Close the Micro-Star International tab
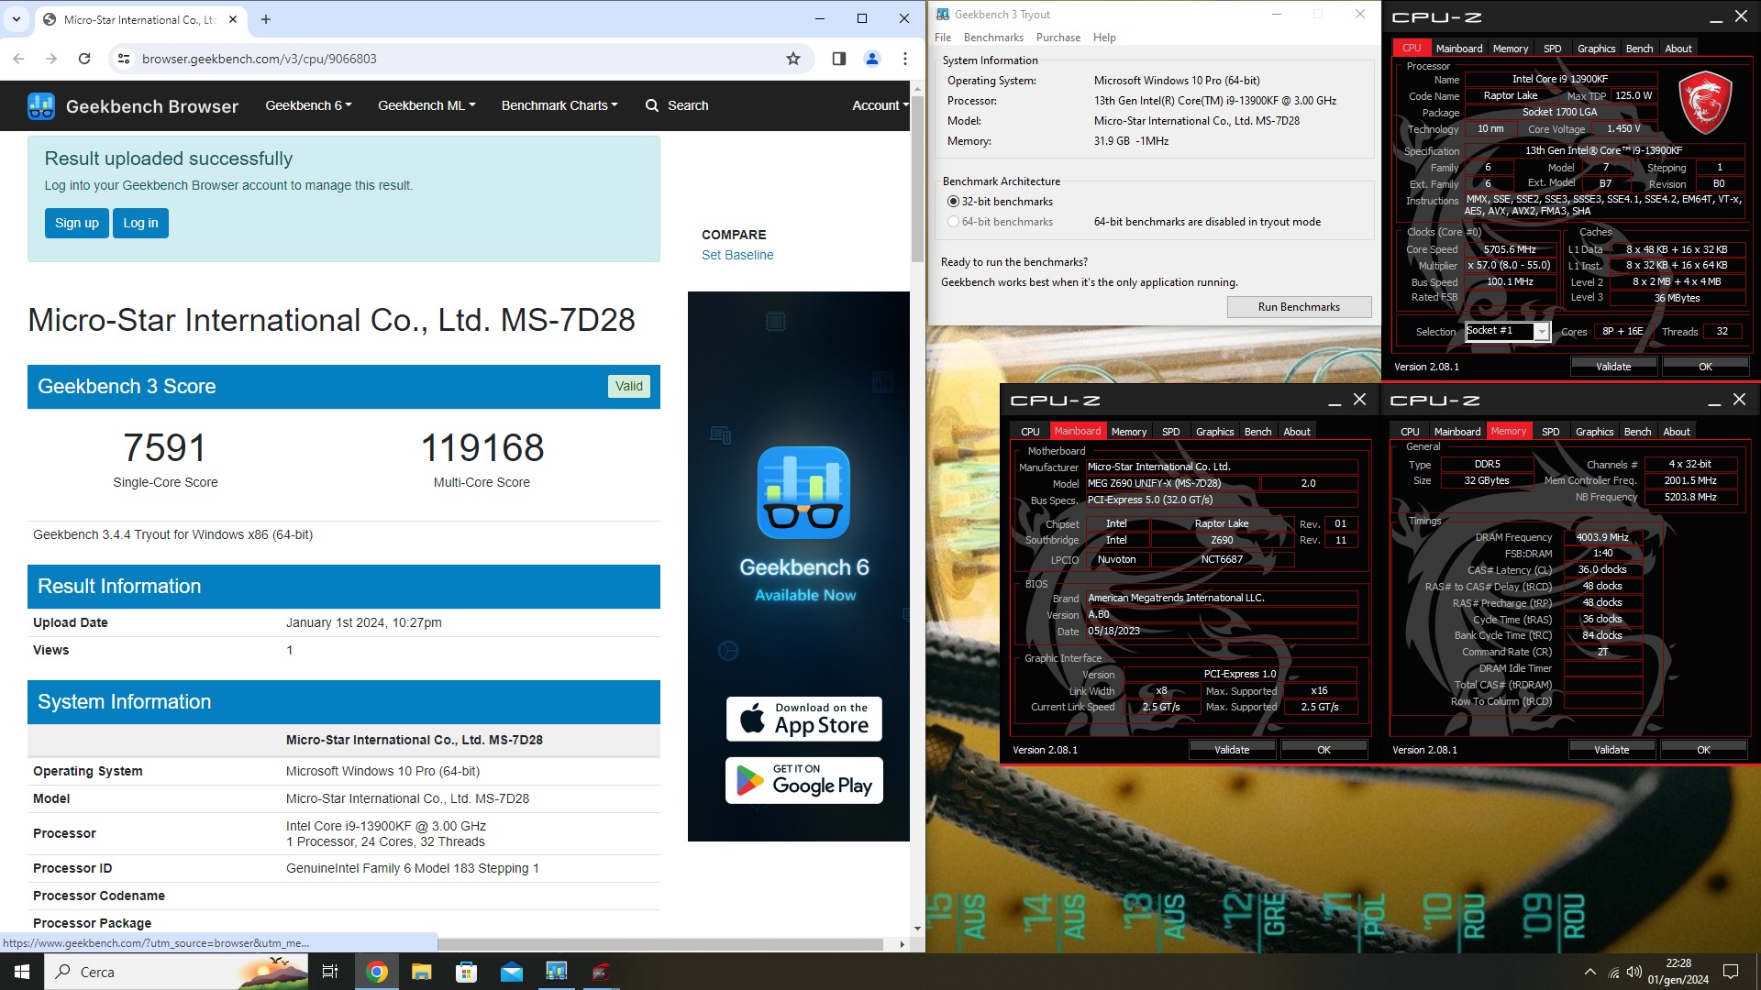 click(x=233, y=19)
